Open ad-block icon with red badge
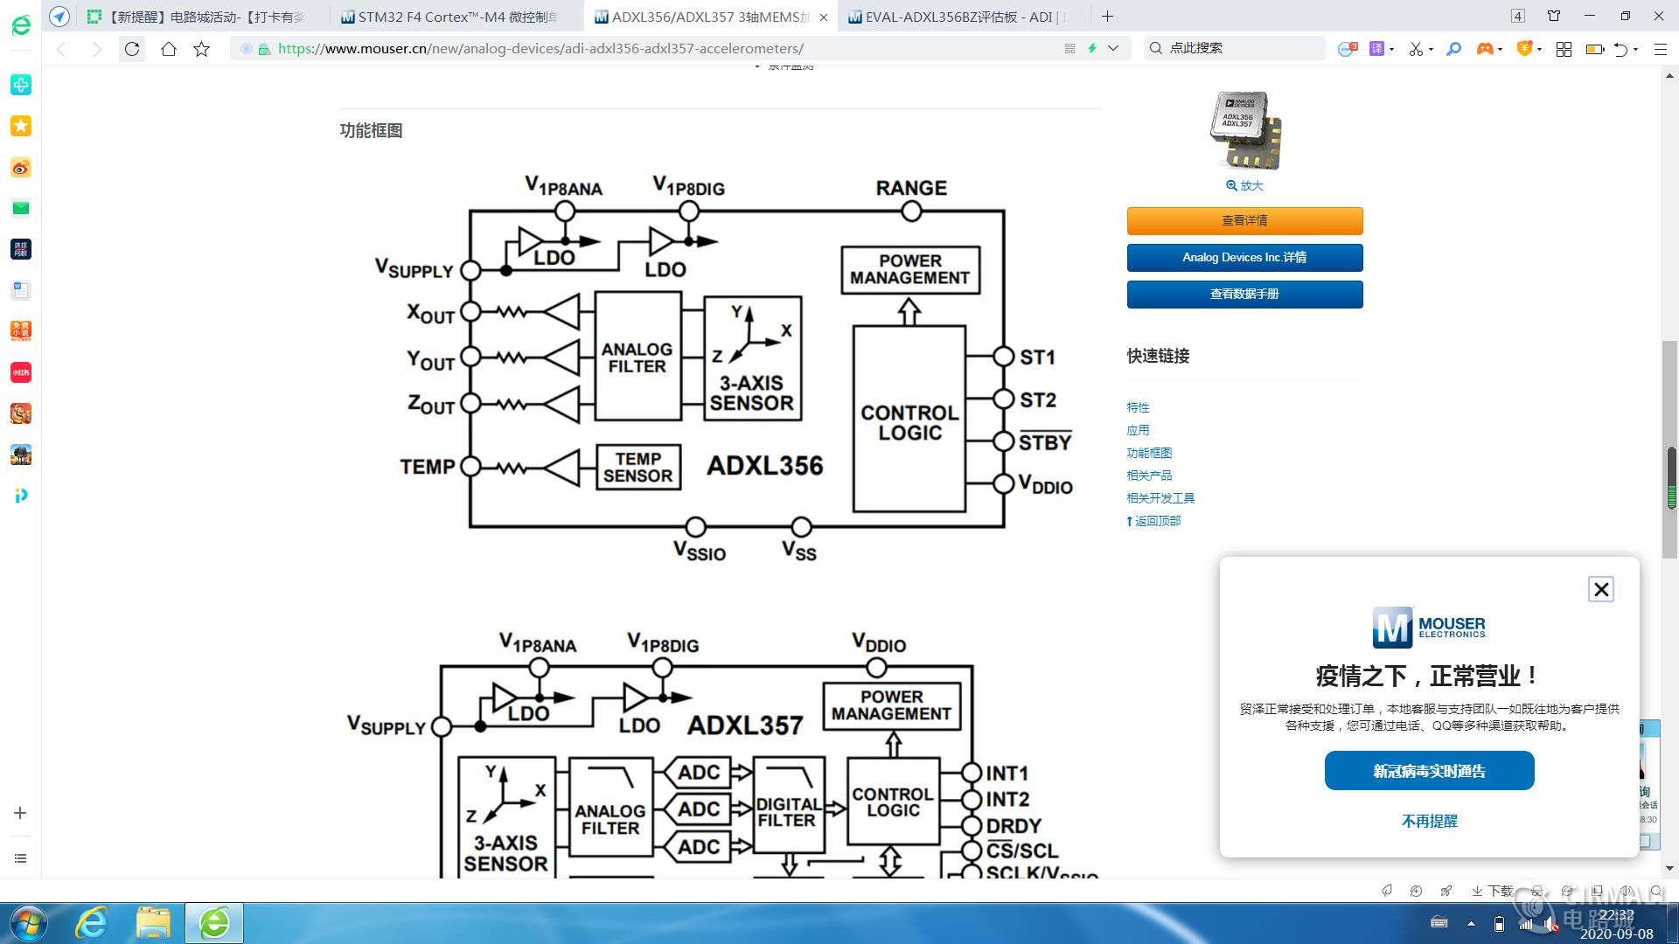This screenshot has width=1679, height=944. pyautogui.click(x=1348, y=49)
